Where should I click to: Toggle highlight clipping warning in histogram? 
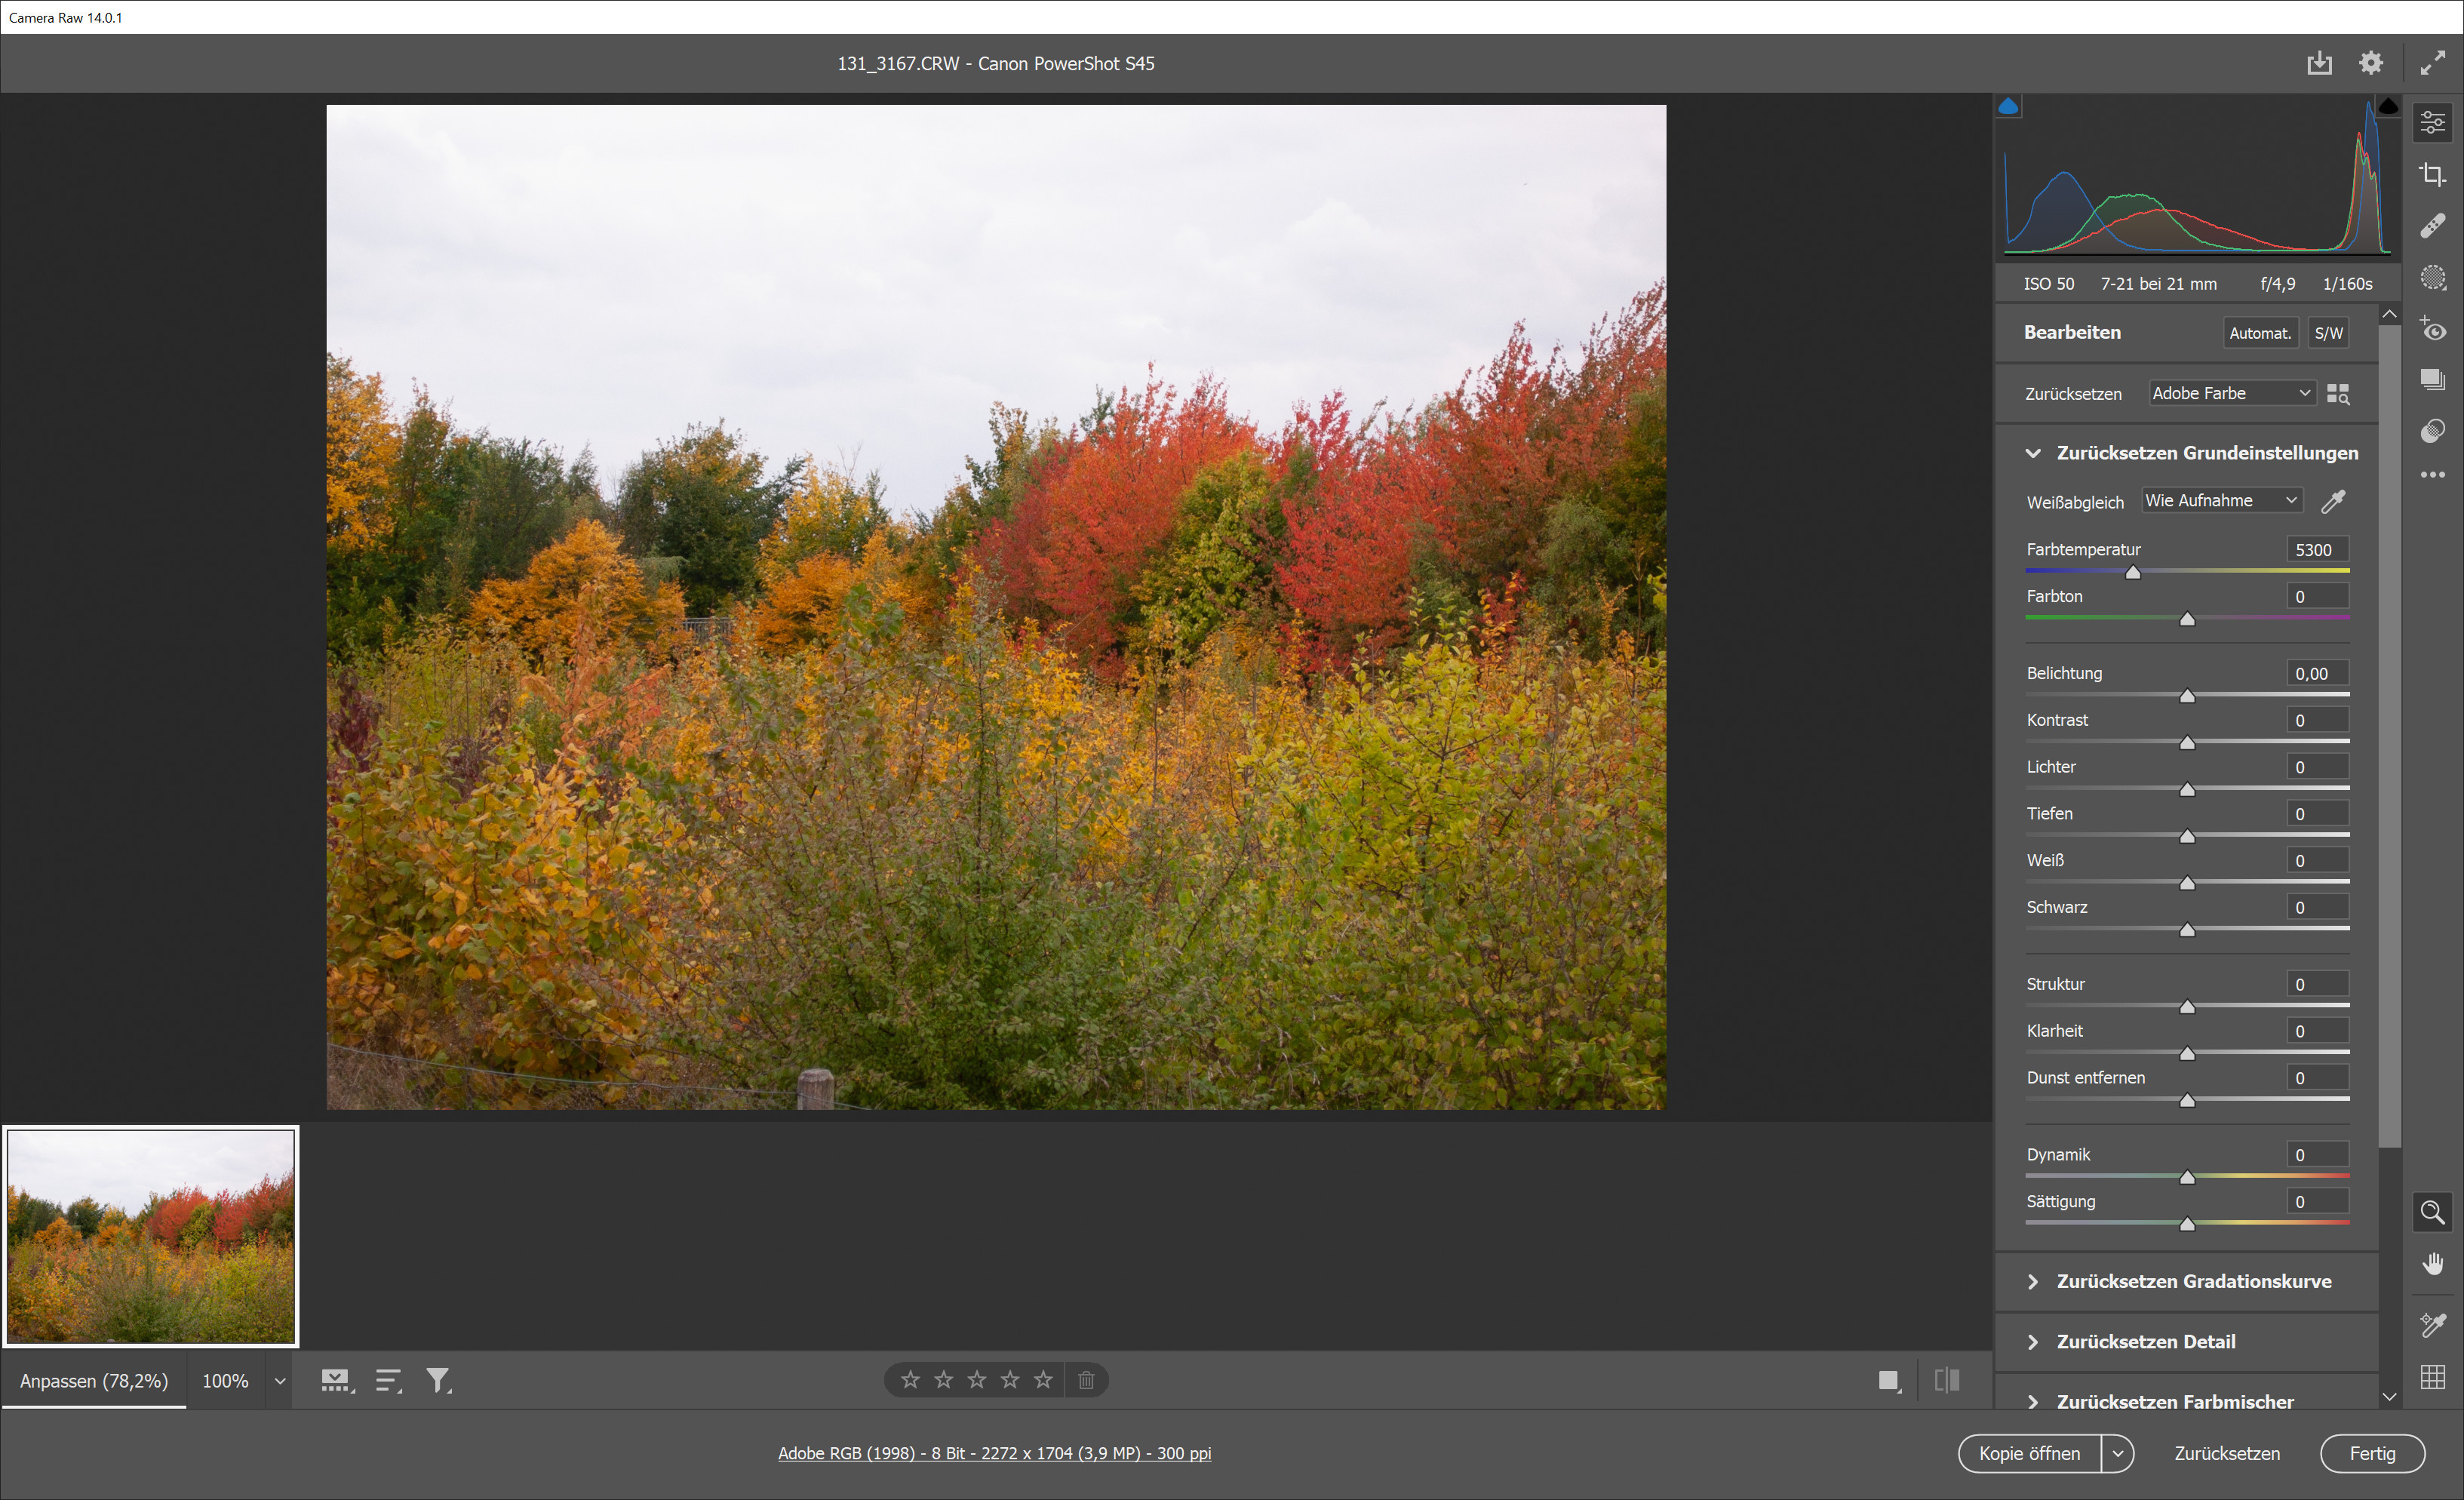(2388, 106)
